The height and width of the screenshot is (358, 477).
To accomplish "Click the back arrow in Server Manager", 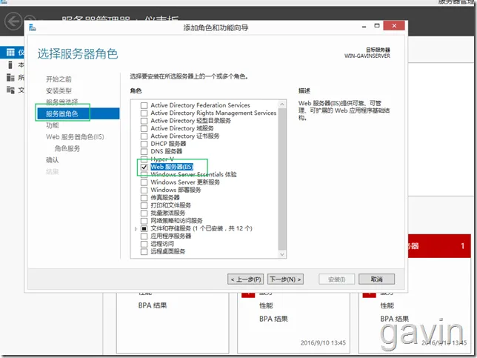I will click(x=13, y=21).
